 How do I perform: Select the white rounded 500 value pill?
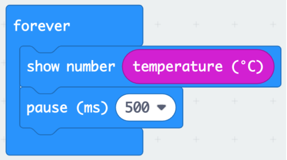coord(146,108)
